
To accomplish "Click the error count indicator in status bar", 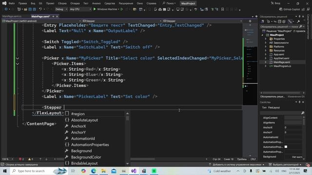I will (x=21, y=159).
